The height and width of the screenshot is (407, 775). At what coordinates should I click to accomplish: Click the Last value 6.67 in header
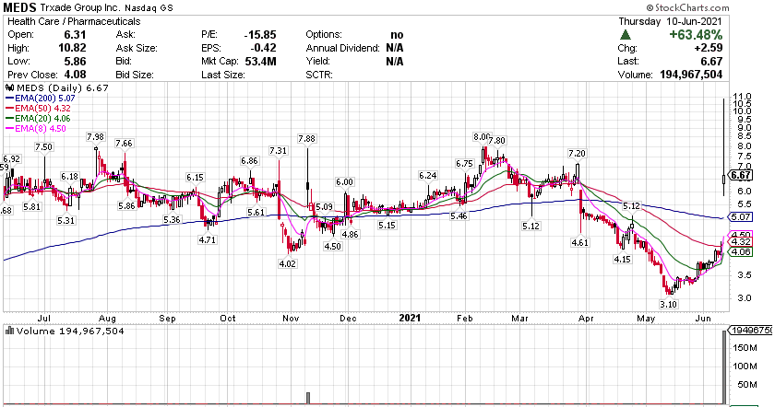point(711,61)
